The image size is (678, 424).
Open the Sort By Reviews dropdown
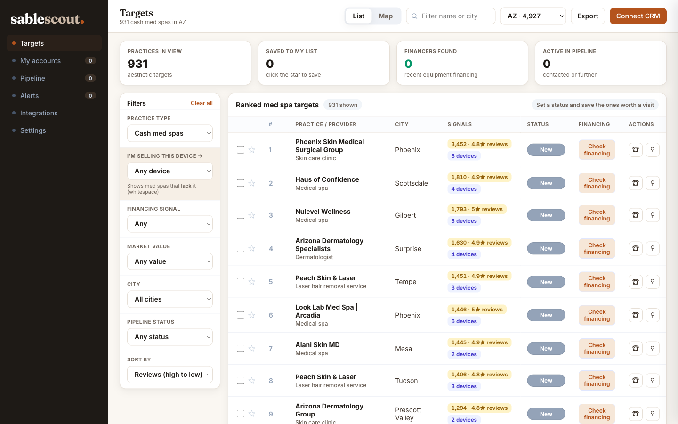click(x=170, y=375)
